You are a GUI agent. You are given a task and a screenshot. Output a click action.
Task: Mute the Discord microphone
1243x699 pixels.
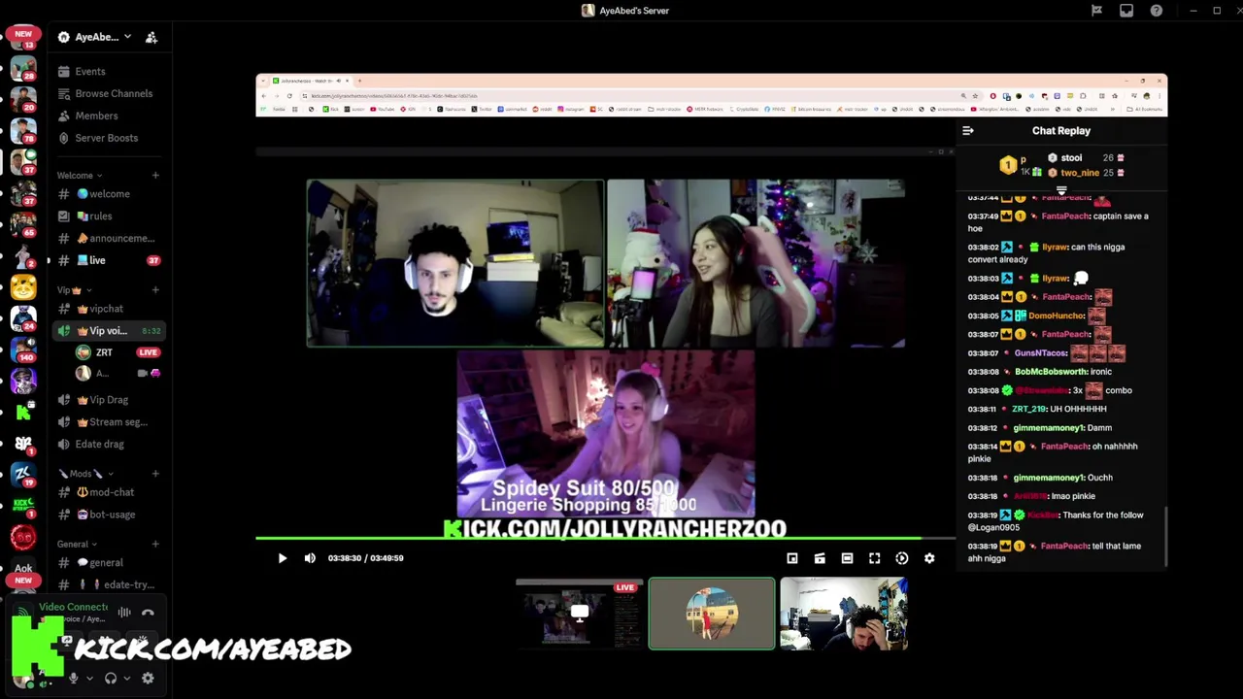pyautogui.click(x=73, y=679)
